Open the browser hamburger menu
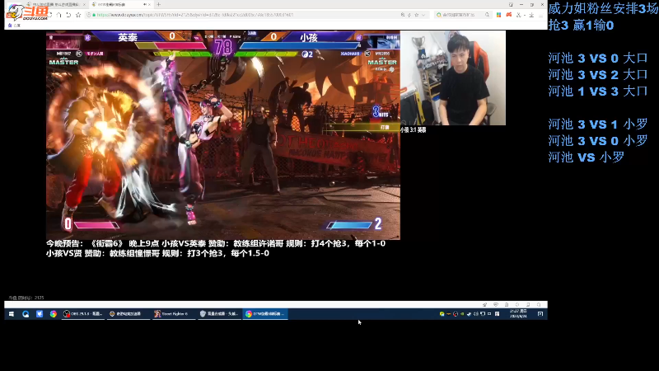659x371 pixels. (541, 15)
